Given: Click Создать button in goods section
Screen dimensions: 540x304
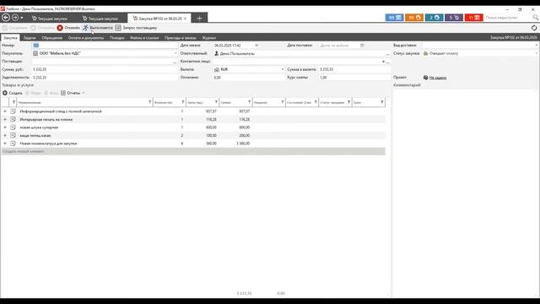Looking at the screenshot, I should [x=13, y=93].
